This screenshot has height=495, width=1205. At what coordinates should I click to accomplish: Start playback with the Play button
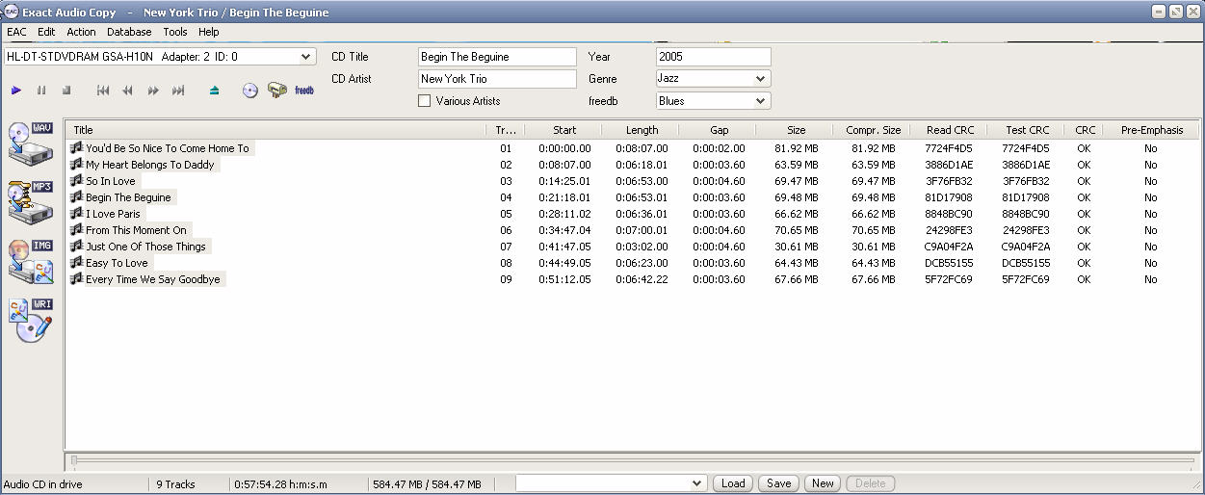16,91
